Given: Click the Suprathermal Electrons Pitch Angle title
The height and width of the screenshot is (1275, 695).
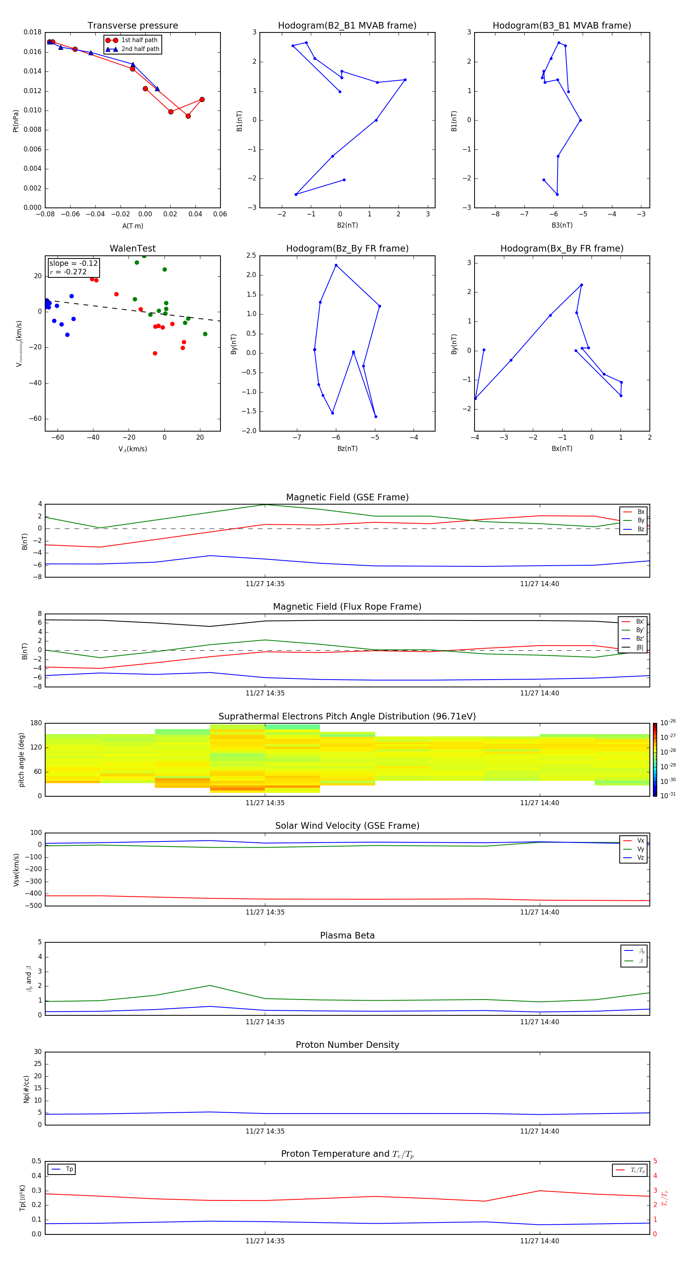Looking at the screenshot, I should 347,716.
